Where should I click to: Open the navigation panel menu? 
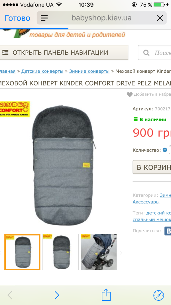(64, 53)
